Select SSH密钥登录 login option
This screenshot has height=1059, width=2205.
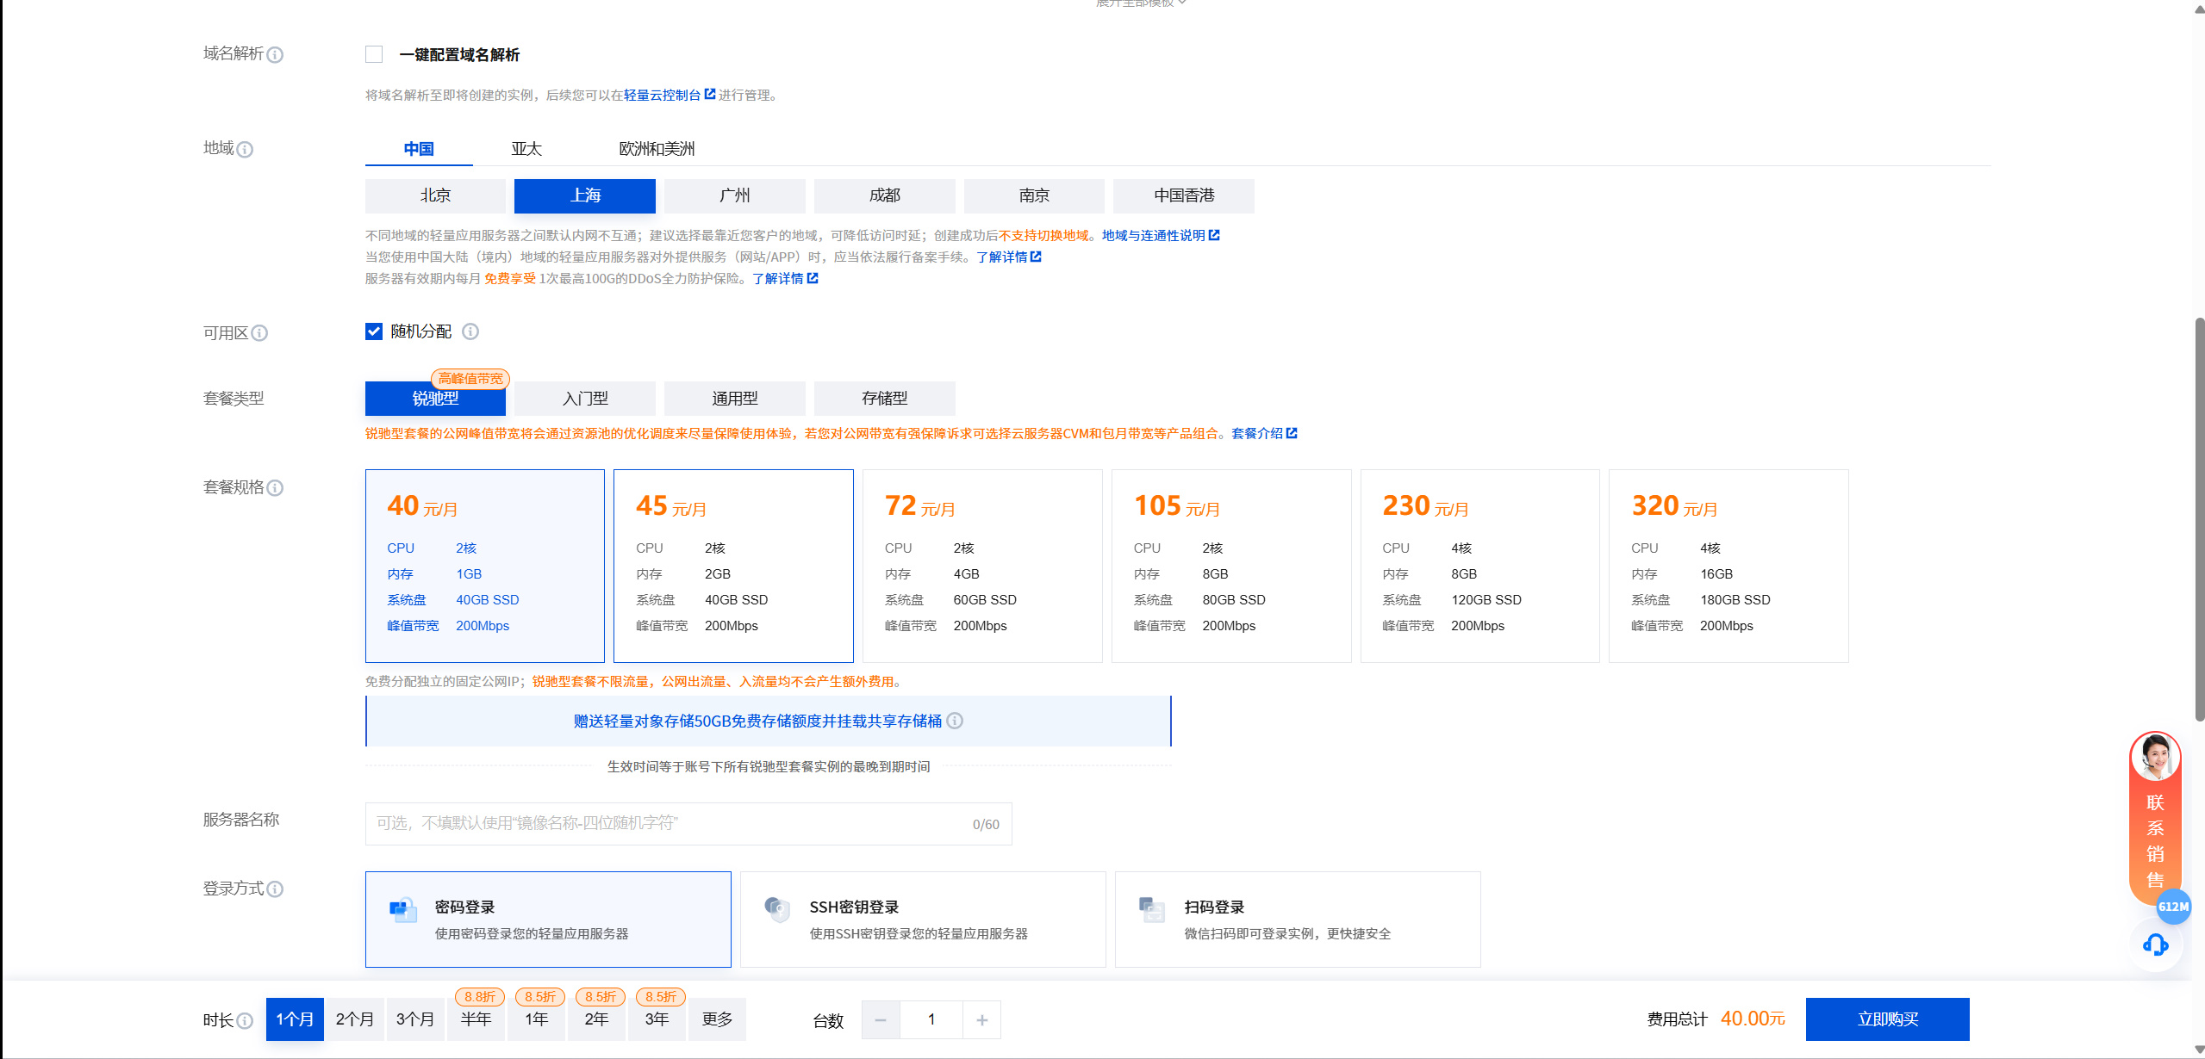pos(922,919)
